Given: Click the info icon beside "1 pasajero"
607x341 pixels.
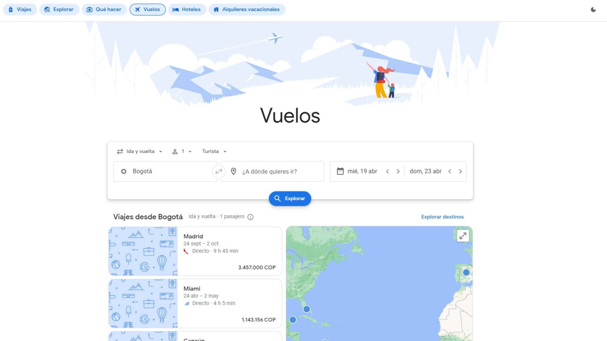Looking at the screenshot, I should (250, 217).
